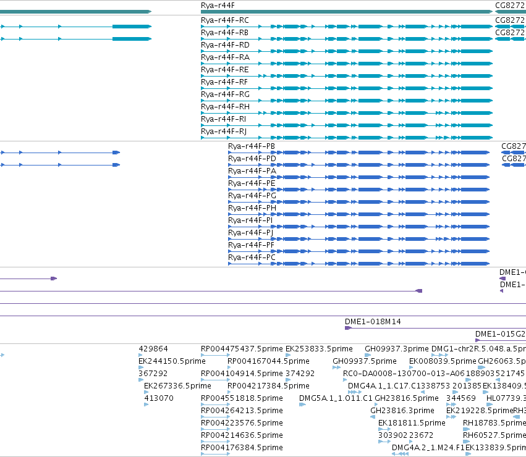Screen dimensions: 526x457
Task: Select EST GH09937.5prime
Action: pyautogui.click(x=364, y=361)
